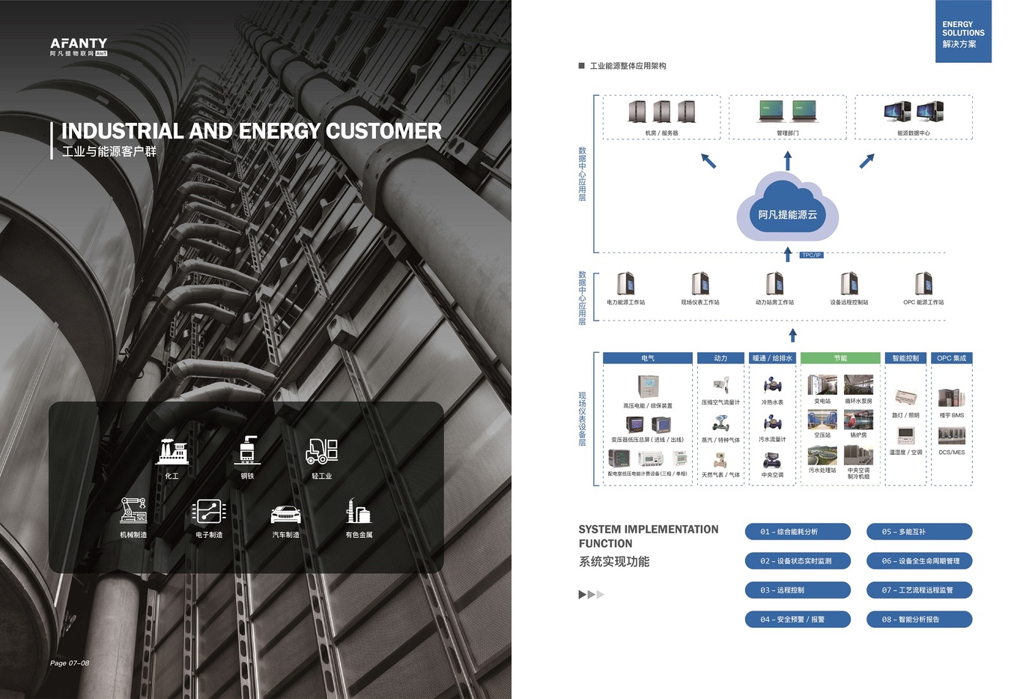Image resolution: width=1023 pixels, height=699 pixels.
Task: Select the green 节能 category header
Action: click(840, 358)
